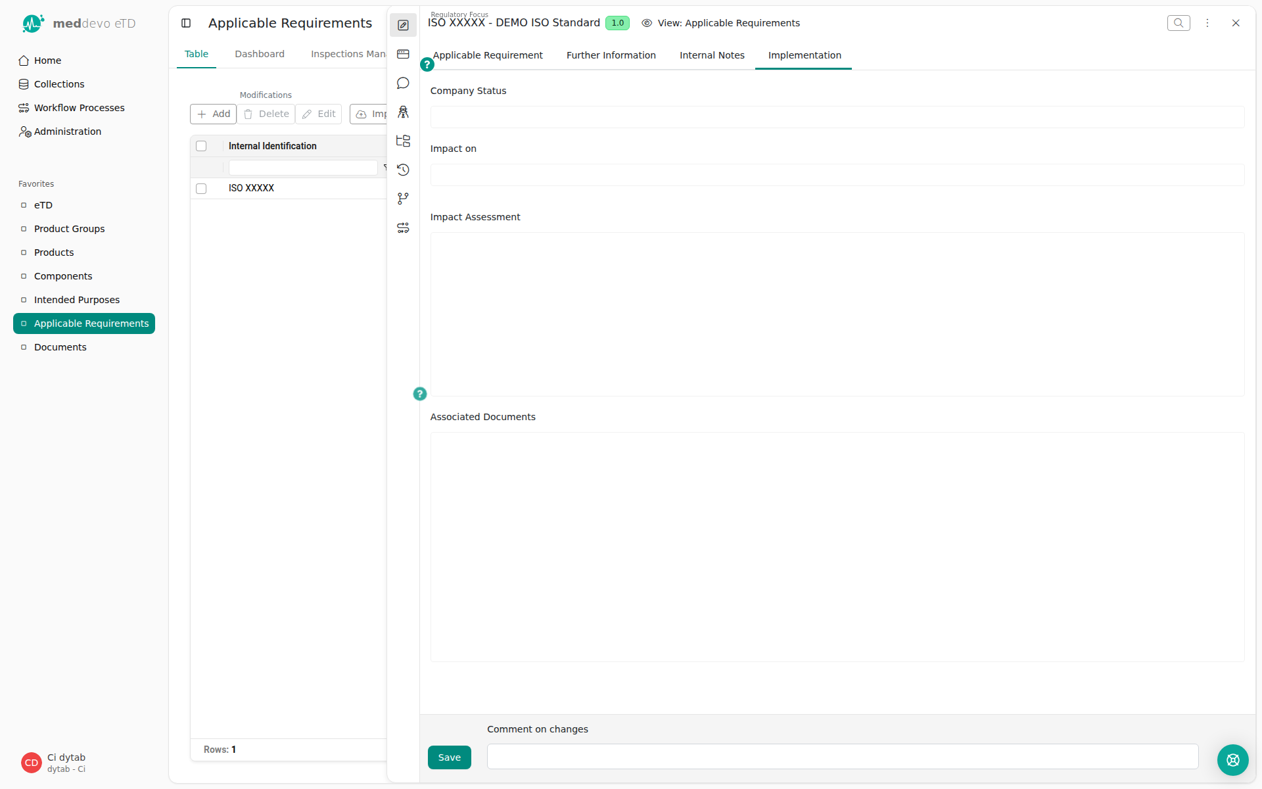Toggle View: Applicable Requirements eye icon
Viewport: 1262px width, 789px height.
click(647, 23)
